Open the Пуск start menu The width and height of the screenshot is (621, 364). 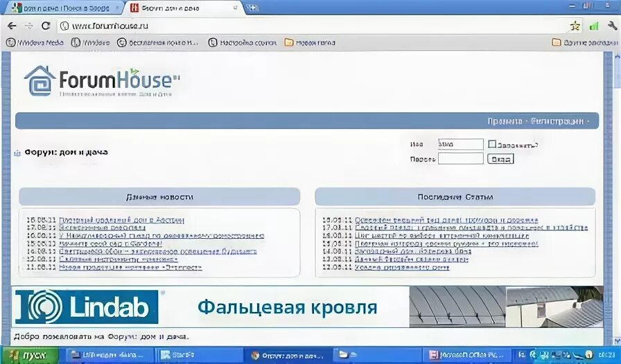point(30,355)
